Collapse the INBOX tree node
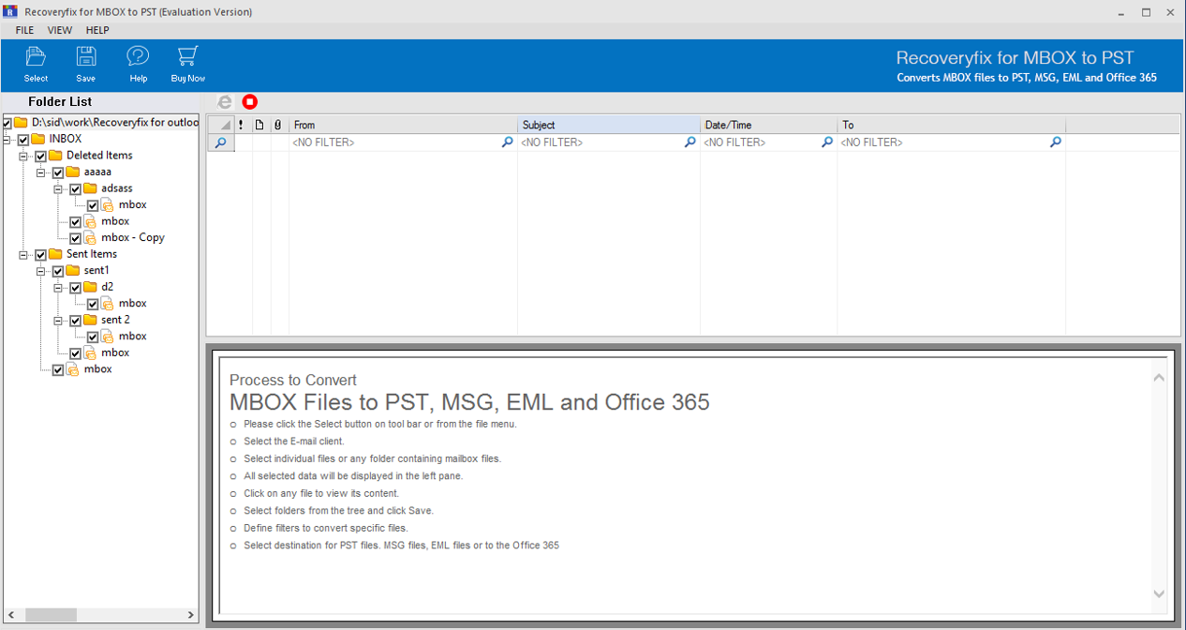This screenshot has width=1186, height=630. tap(7, 140)
